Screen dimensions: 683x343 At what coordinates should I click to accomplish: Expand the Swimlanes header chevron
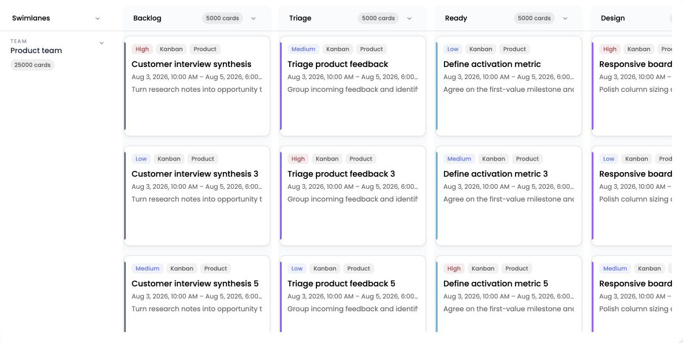pos(98,18)
